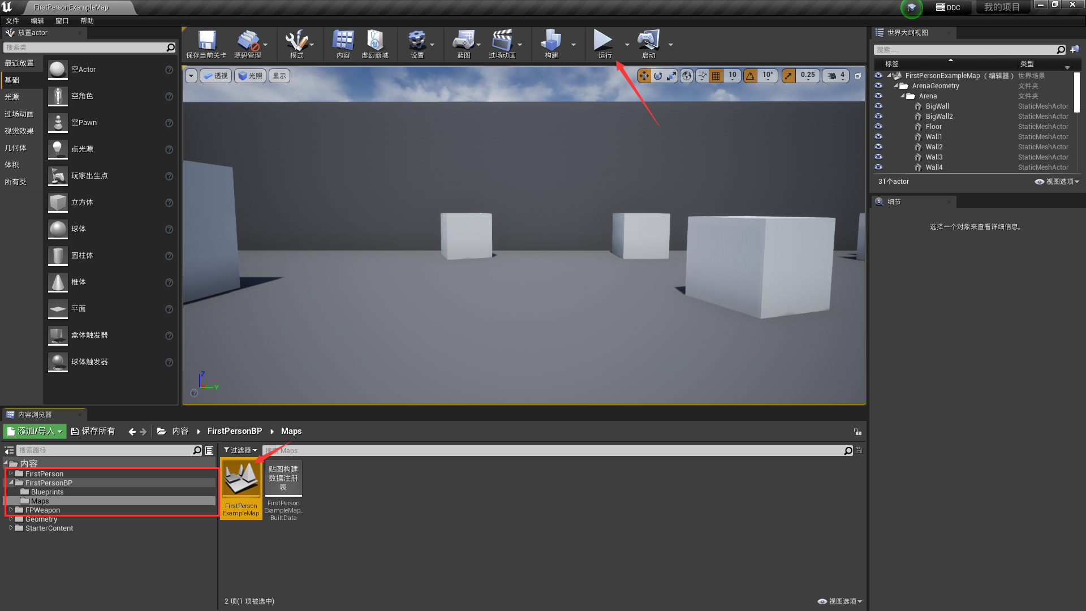Select rotate gizmo tool in viewport
This screenshot has width=1086, height=611.
[658, 76]
